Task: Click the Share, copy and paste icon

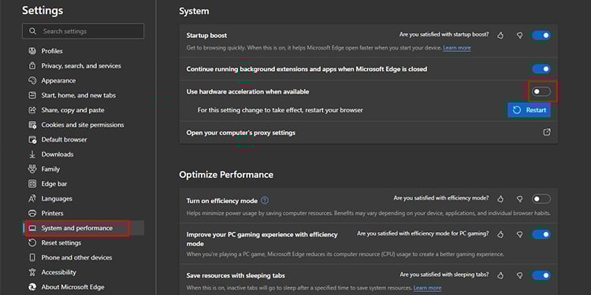Action: [32, 110]
